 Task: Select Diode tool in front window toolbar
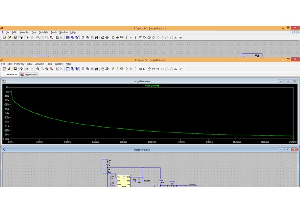140,69
